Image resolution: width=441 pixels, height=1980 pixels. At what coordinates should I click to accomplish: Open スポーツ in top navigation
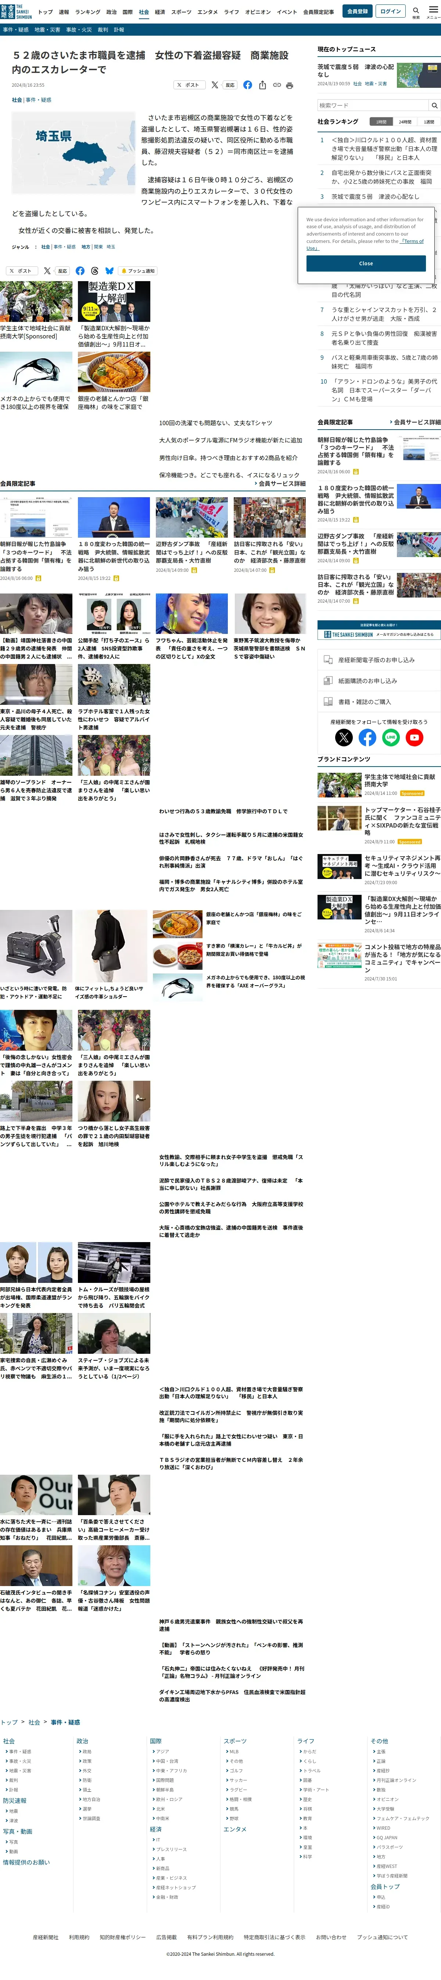point(181,12)
